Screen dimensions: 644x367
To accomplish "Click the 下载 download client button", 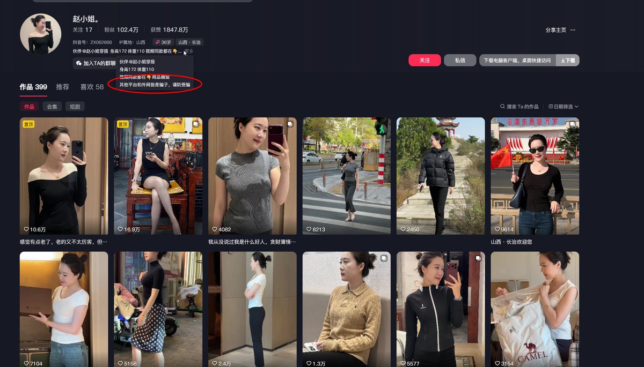I will pyautogui.click(x=567, y=61).
